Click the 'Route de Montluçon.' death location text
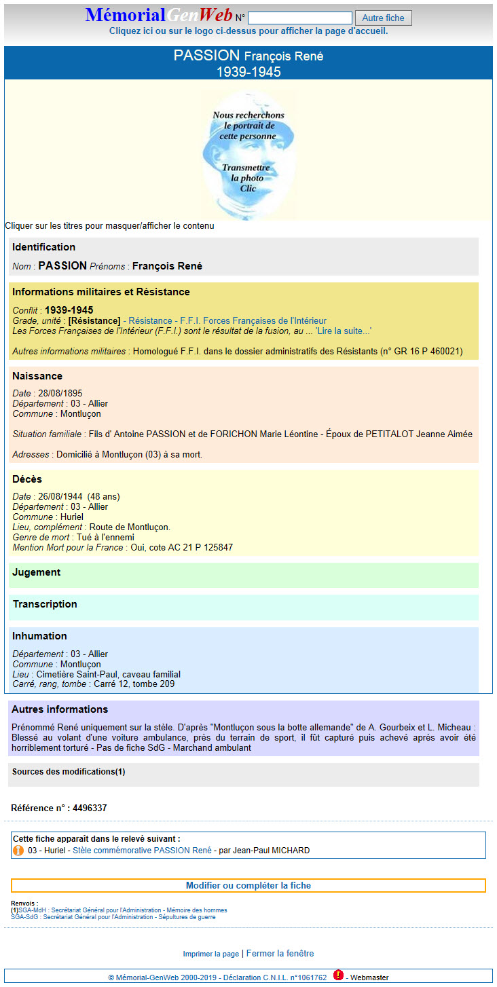 (x=130, y=527)
